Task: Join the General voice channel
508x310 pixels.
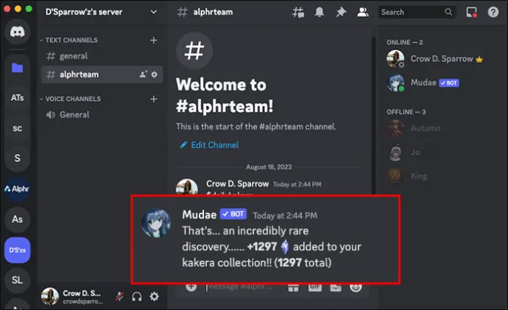Action: (x=102, y=115)
